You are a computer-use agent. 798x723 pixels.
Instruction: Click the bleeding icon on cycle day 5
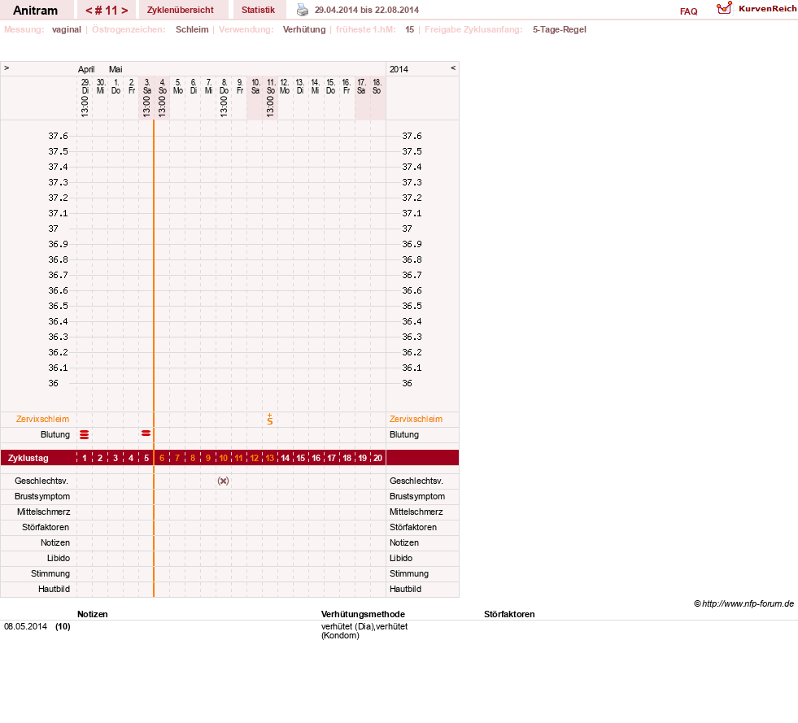pos(146,433)
